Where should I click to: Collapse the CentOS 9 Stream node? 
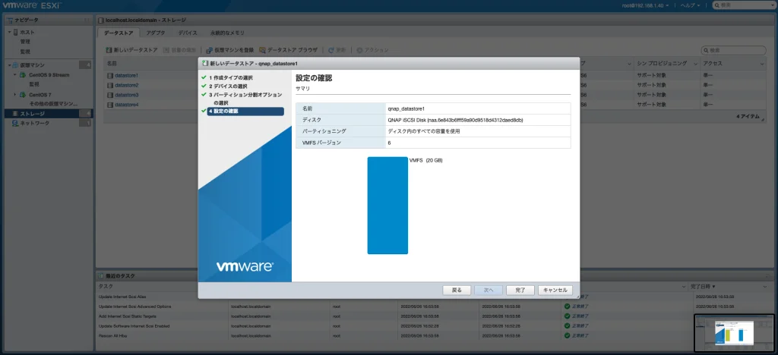(15, 75)
